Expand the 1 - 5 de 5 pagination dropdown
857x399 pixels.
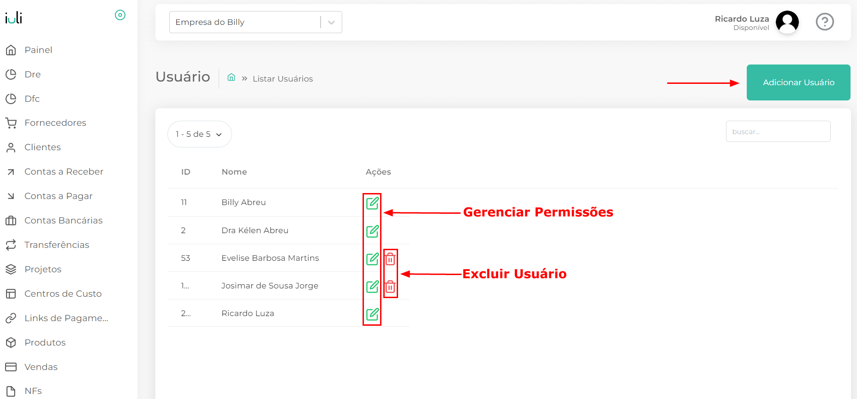[199, 134]
